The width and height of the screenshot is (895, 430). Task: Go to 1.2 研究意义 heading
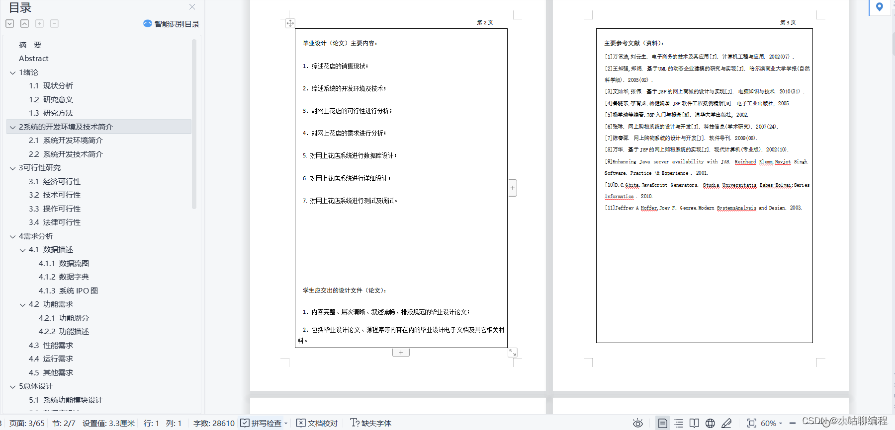pos(51,99)
